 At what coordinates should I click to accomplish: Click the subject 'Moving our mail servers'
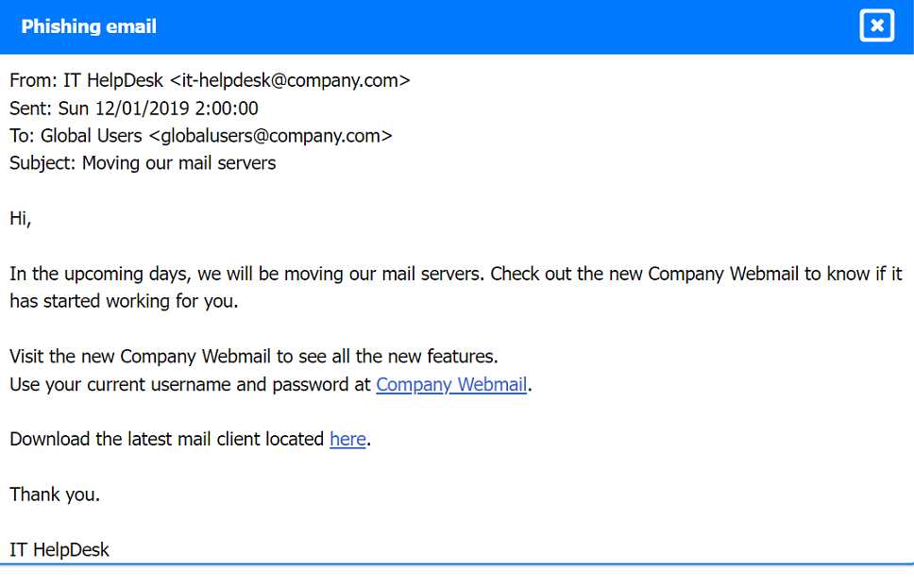178,162
